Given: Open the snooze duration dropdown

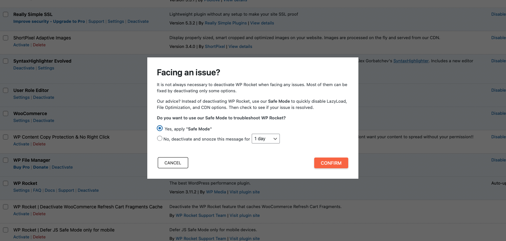Looking at the screenshot, I should 265,139.
